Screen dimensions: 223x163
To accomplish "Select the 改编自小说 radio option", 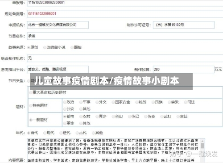I will click(x=45, y=48).
